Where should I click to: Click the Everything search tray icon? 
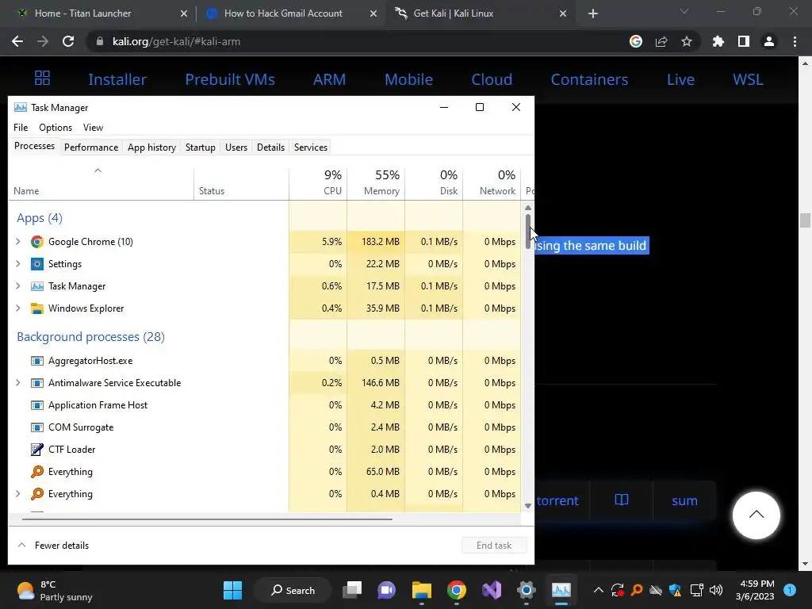637,590
